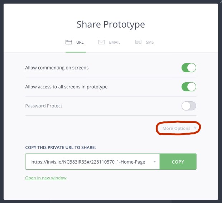Follow the Open in new window link
The image size is (222, 203).
(46, 178)
